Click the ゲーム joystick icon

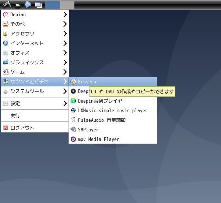[x=6, y=72]
